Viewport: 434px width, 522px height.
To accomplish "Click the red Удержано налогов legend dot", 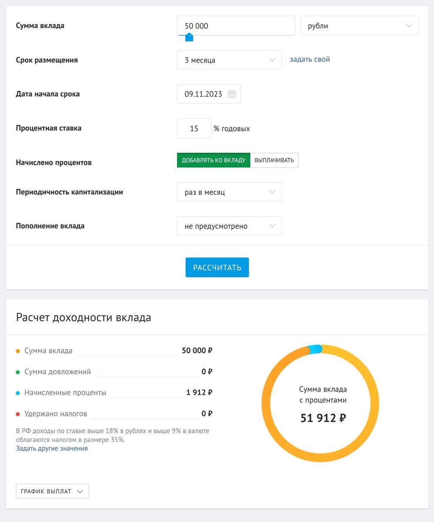I will pos(18,414).
